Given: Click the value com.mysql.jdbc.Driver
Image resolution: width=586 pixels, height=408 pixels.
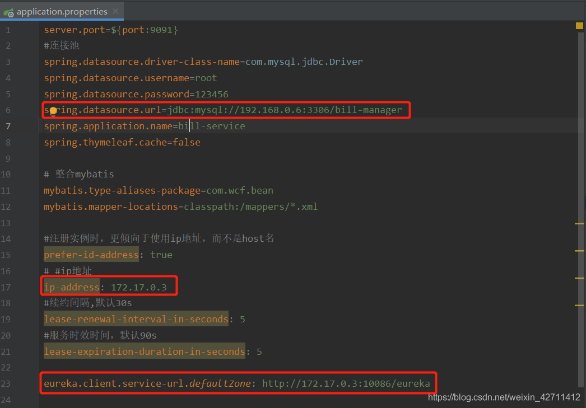Looking at the screenshot, I should [x=304, y=62].
